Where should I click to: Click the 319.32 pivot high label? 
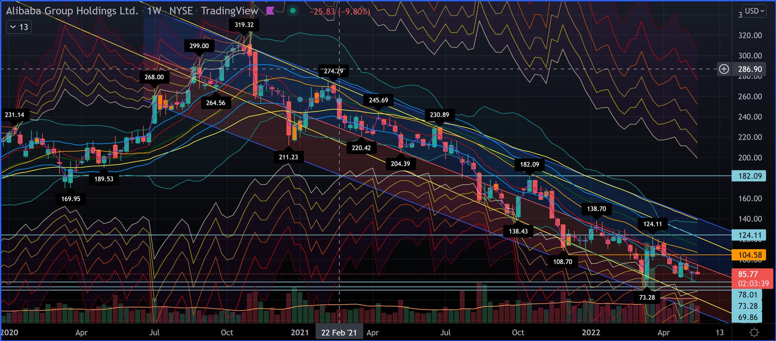pos(244,25)
